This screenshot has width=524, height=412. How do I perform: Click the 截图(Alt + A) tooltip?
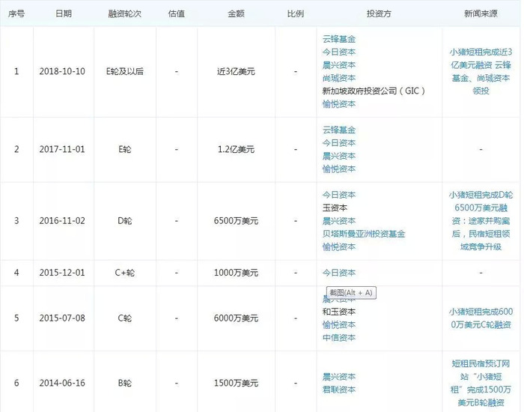[351, 293]
